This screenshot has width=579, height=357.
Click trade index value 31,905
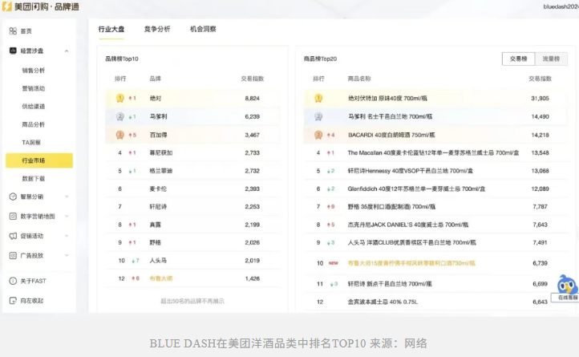(540, 99)
